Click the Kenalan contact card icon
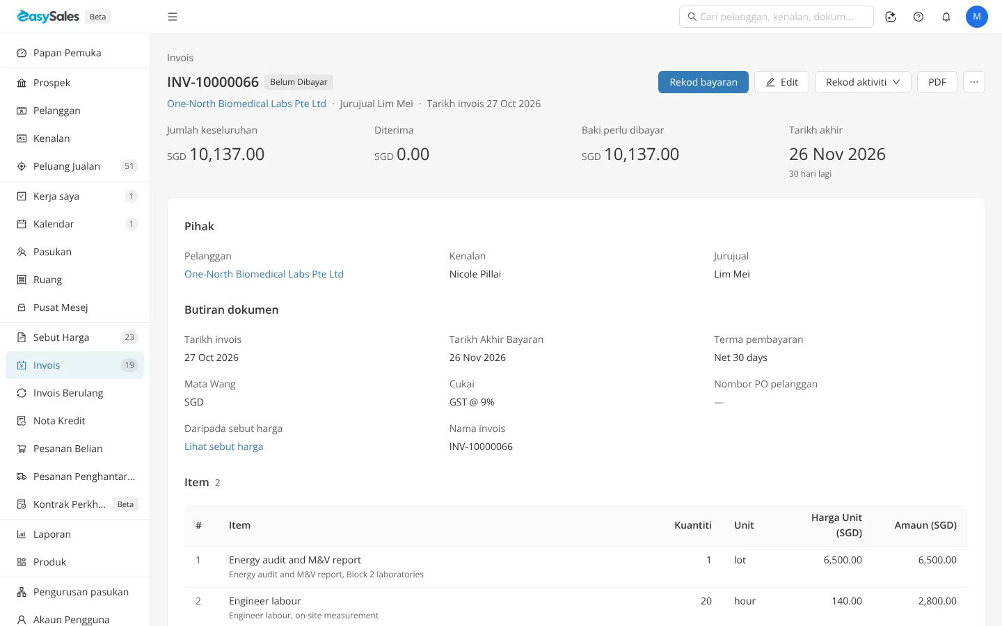 (x=22, y=138)
